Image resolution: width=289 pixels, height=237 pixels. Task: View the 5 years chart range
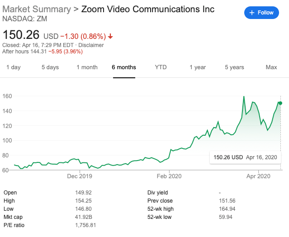coord(234,67)
